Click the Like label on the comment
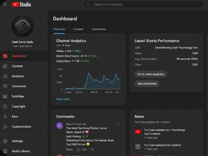Viewport: 208px width, 156px height. pyautogui.click(x=84, y=150)
